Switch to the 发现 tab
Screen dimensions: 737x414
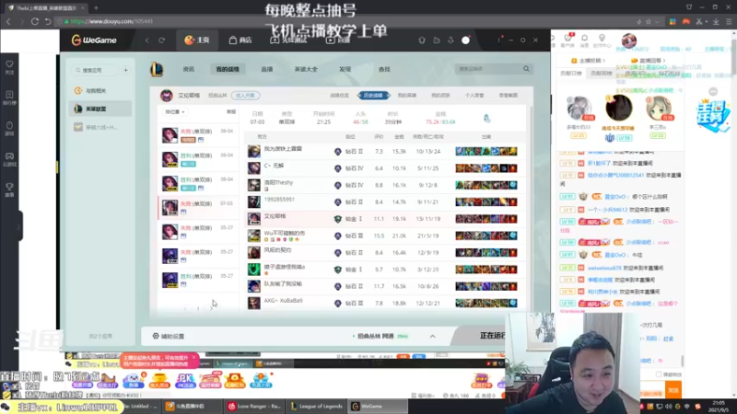345,69
